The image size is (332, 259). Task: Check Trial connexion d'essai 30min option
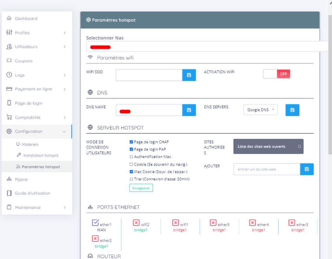click(131, 179)
